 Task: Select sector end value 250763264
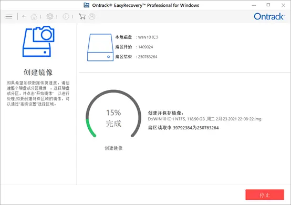[x=148, y=57]
